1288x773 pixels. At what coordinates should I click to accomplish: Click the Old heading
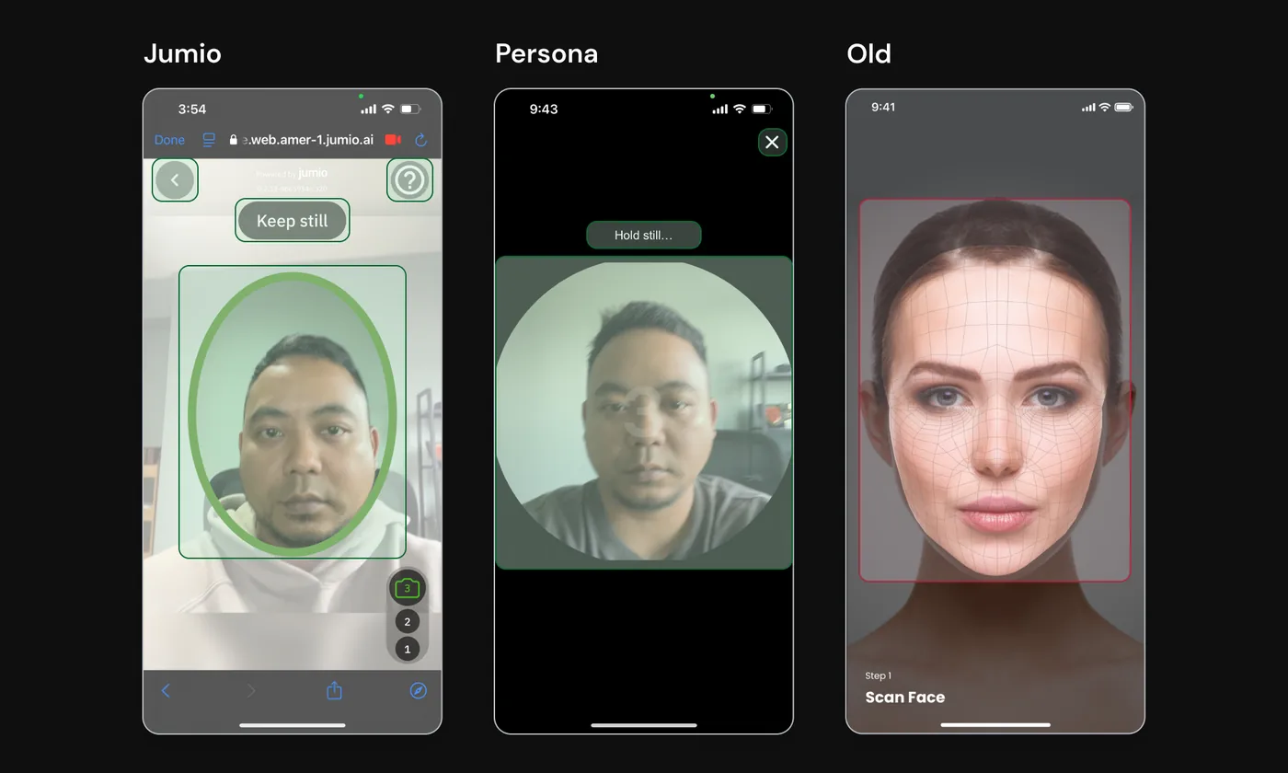coord(868,53)
